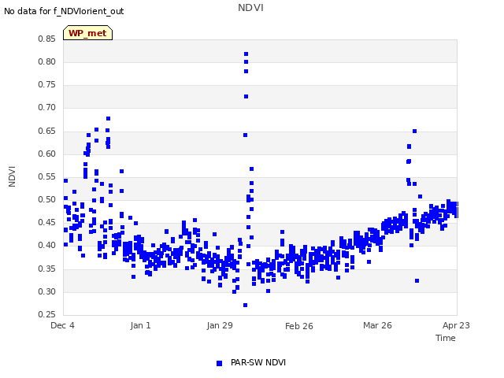The height and width of the screenshot is (378, 504).
Task: Click the 0.65 y-axis value
Action: click(x=46, y=131)
